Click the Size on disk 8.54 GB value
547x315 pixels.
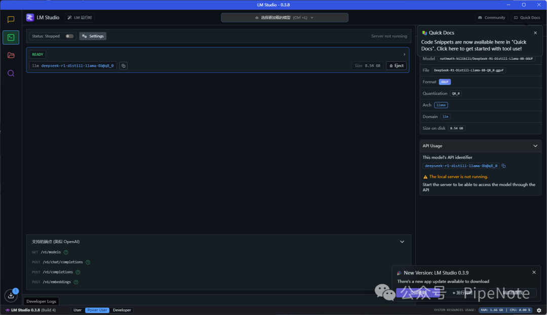[456, 128]
